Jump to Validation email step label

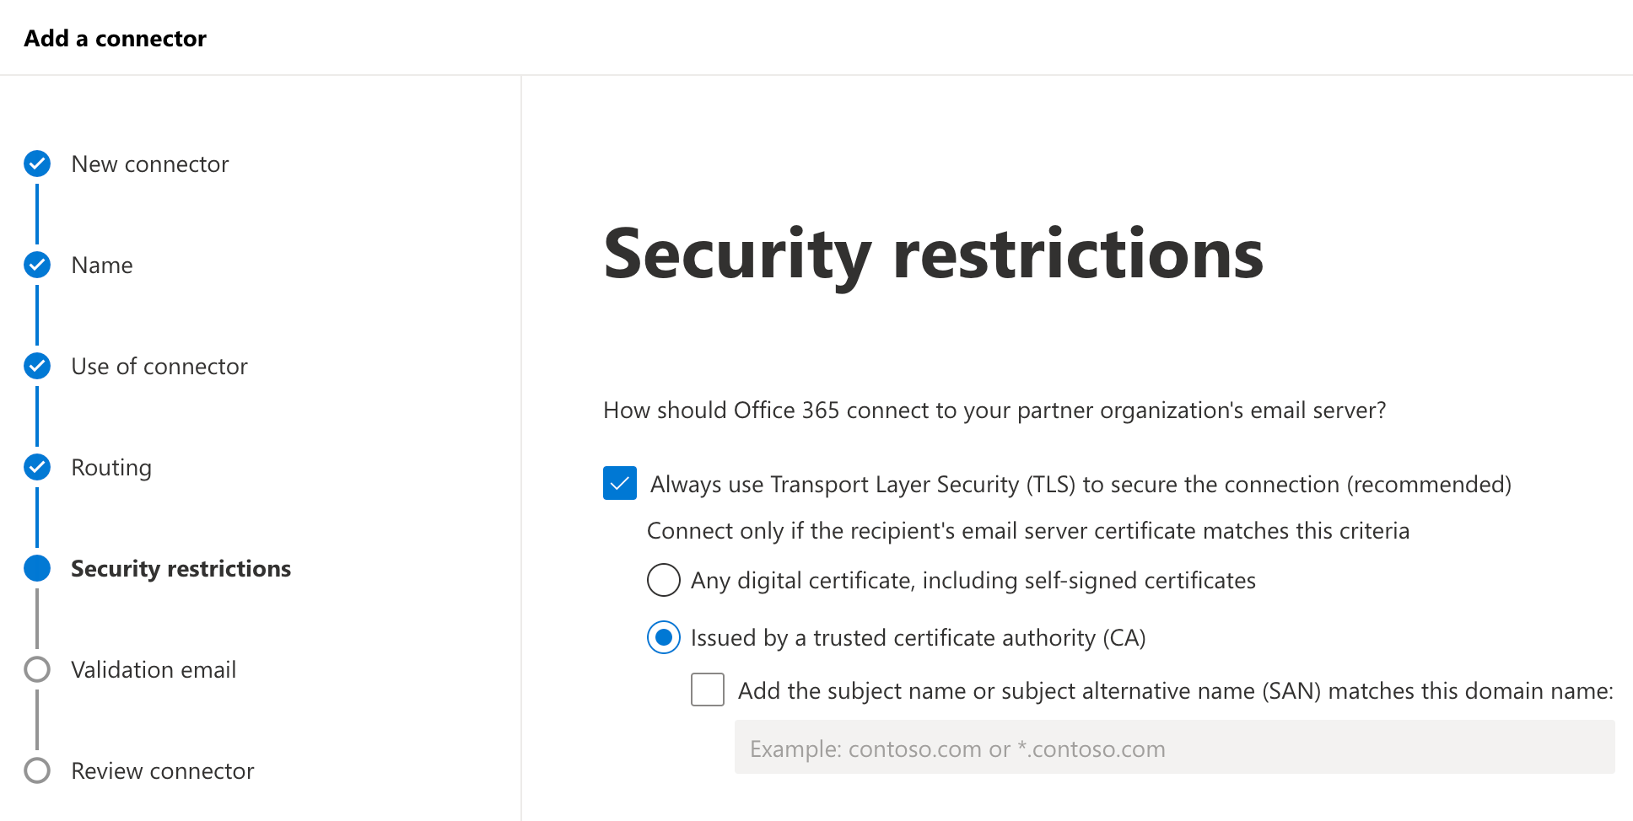point(154,669)
